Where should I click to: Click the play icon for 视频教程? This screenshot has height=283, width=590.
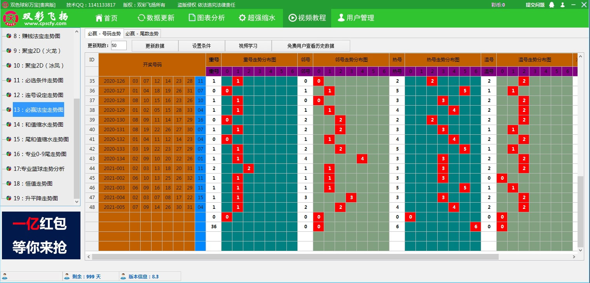click(x=292, y=18)
